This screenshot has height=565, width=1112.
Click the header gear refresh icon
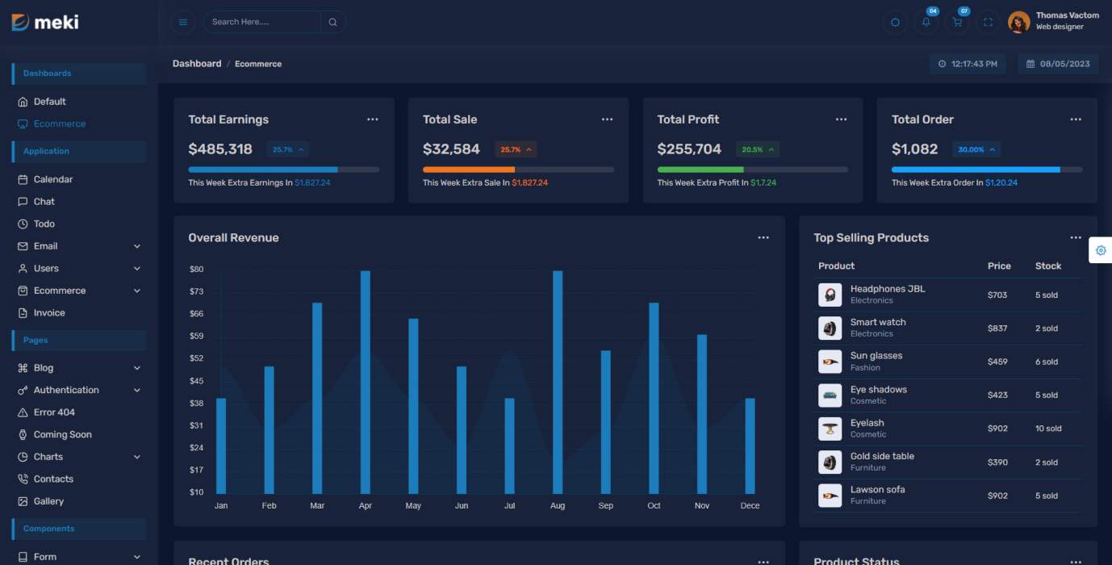coord(895,22)
